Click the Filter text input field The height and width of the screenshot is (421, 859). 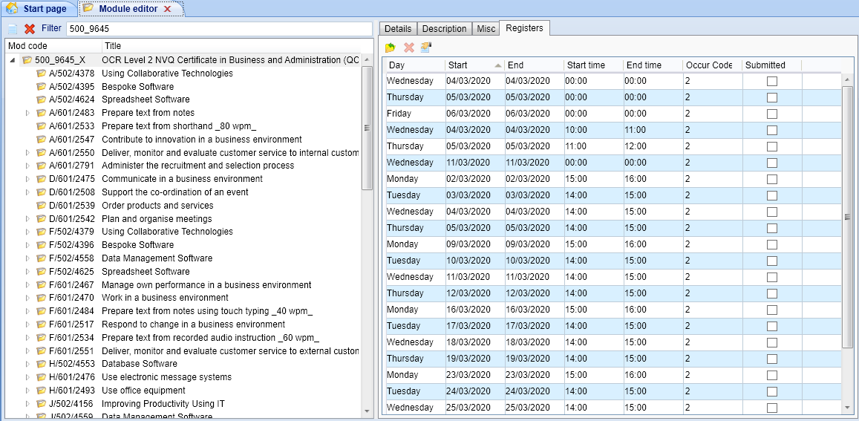(x=218, y=29)
